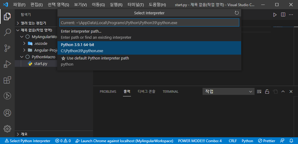Open the 편집(E) menu

37,5
